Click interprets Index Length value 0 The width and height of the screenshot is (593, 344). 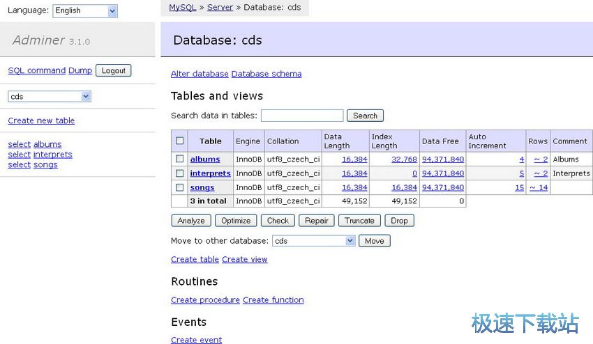[x=415, y=173]
